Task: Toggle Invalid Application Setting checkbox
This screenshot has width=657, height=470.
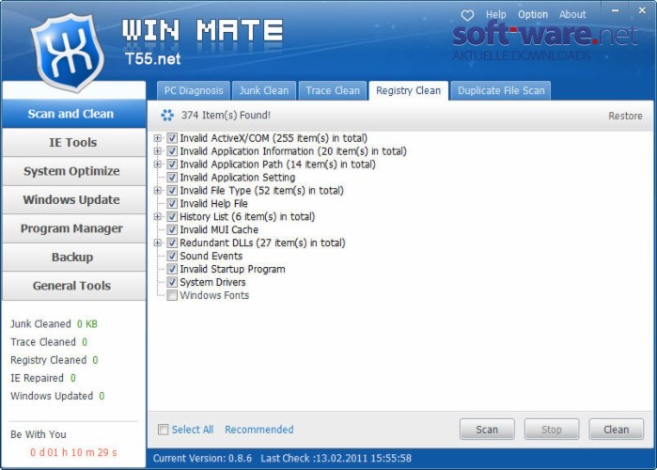Action: 172,178
